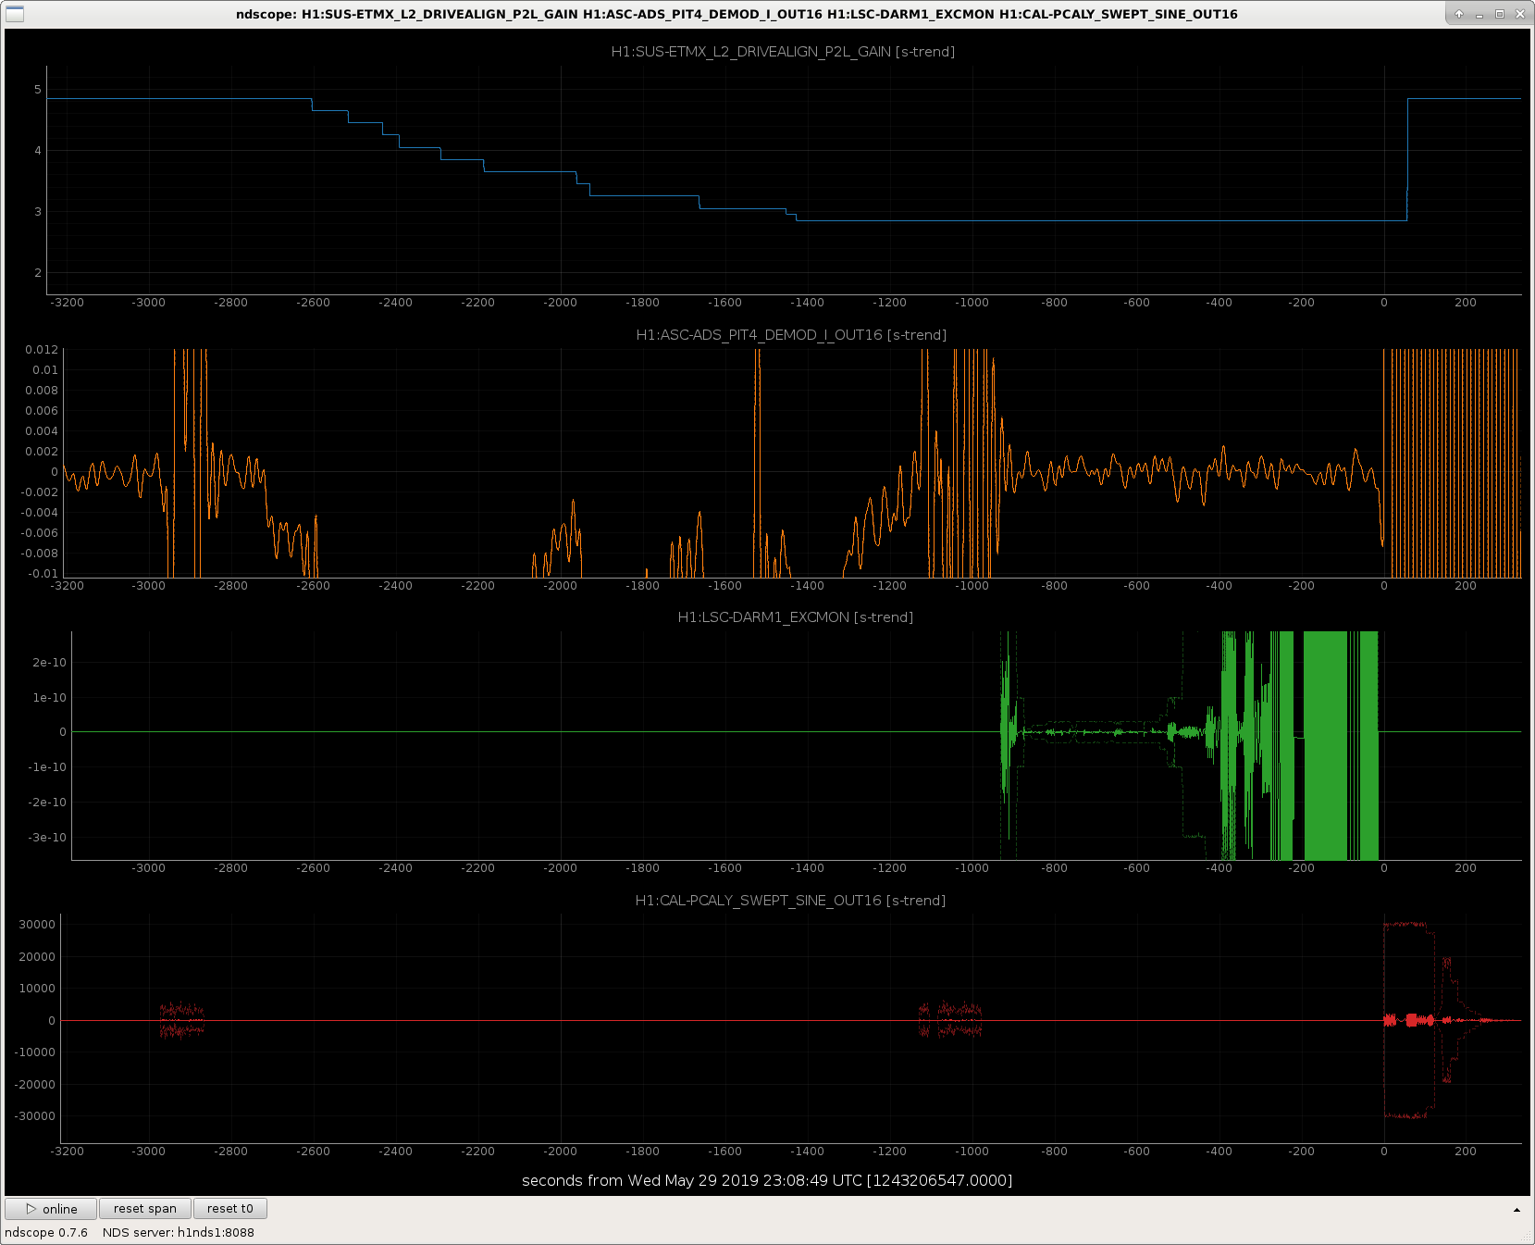Click the y-axis label -3e-10 in third plot

pyautogui.click(x=47, y=838)
